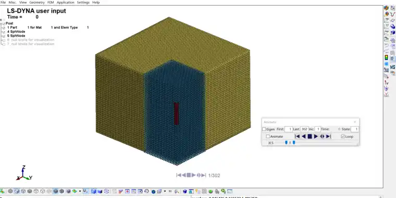The image size is (396, 198).
Task: Jump to first state in Animate dialog
Action: coord(297,137)
